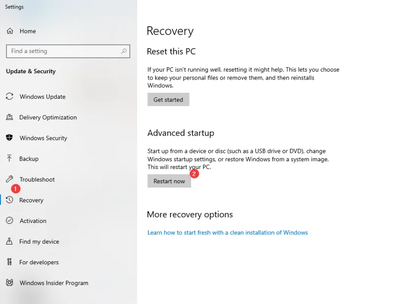Click the For developers tools icon
This screenshot has height=304, width=393.
(x=9, y=262)
